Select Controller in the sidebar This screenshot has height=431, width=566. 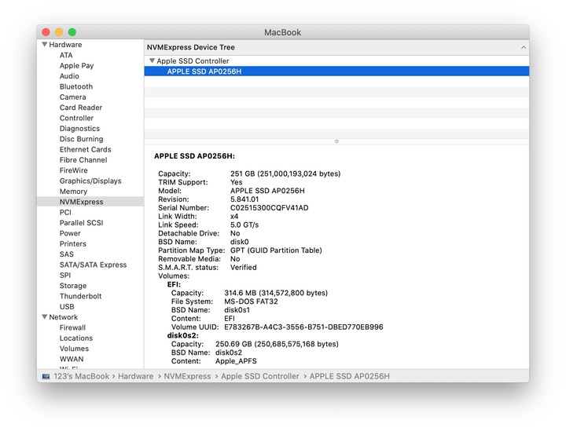76,118
